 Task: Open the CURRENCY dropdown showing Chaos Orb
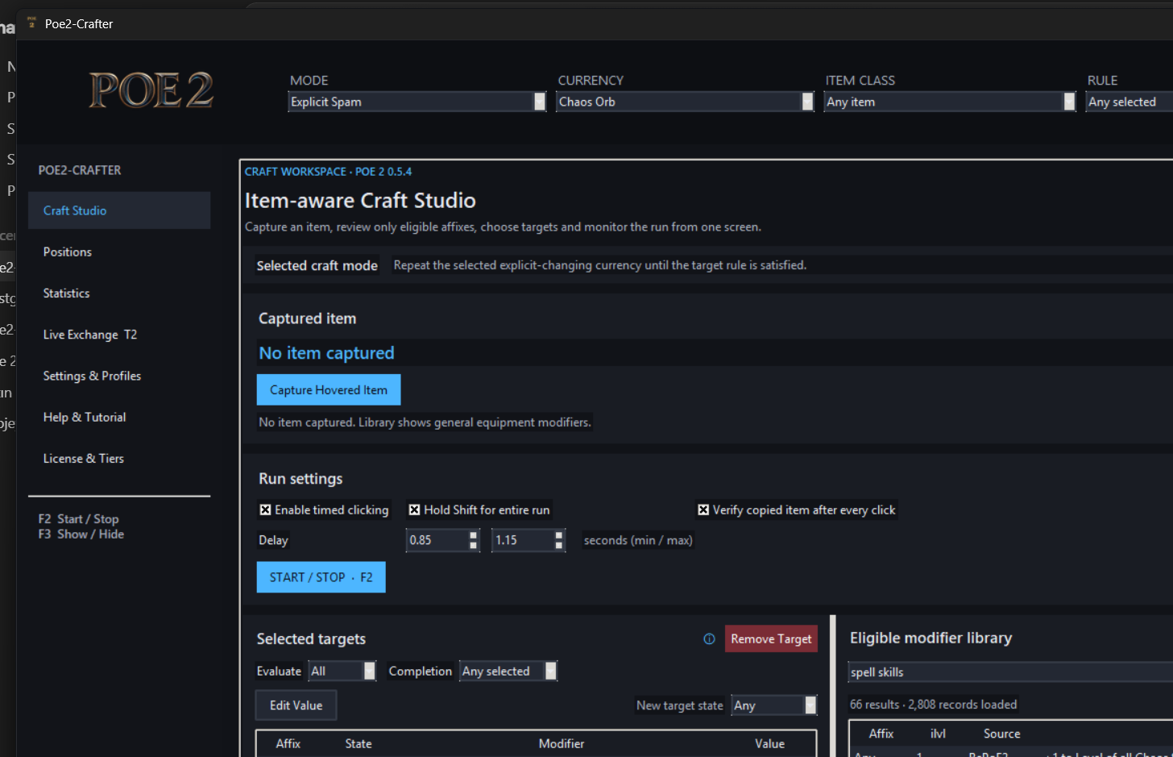tap(685, 102)
